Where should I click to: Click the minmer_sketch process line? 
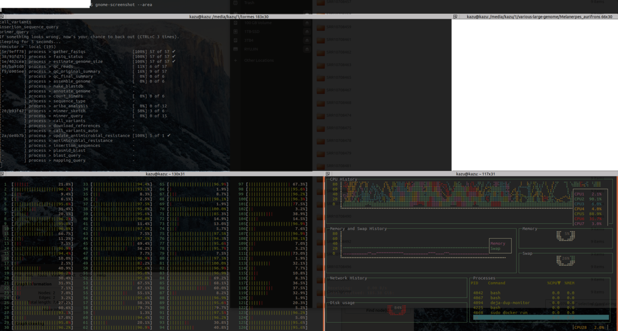[83, 111]
